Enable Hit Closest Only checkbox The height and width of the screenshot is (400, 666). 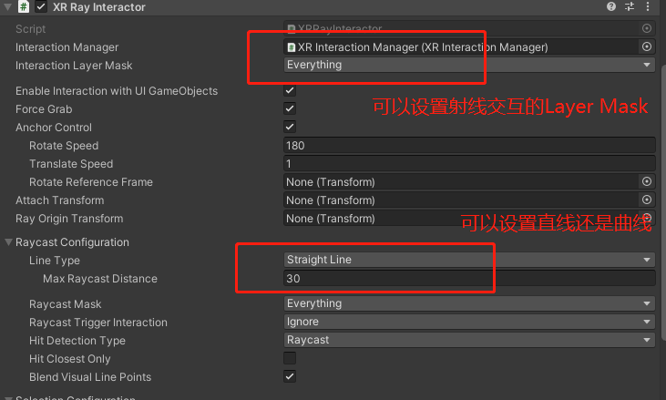click(x=290, y=358)
